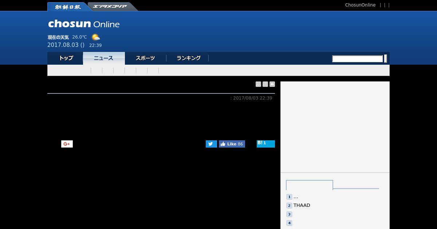This screenshot has width=437, height=229.
Task: Click the Hatena B! bookmark button
Action: [x=266, y=144]
